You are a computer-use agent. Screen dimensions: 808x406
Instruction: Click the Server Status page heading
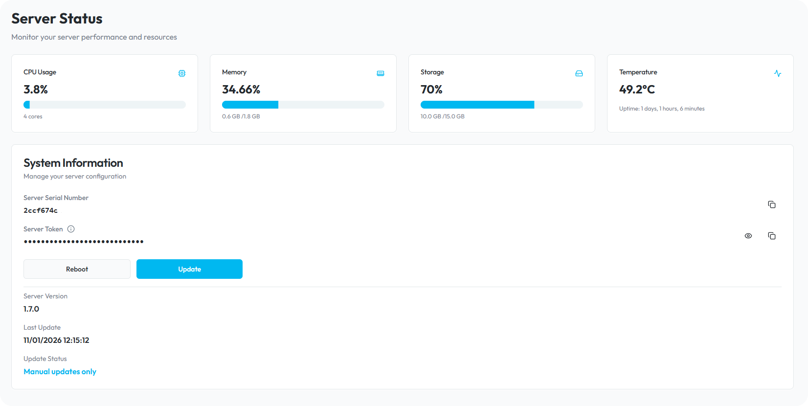[x=57, y=19]
